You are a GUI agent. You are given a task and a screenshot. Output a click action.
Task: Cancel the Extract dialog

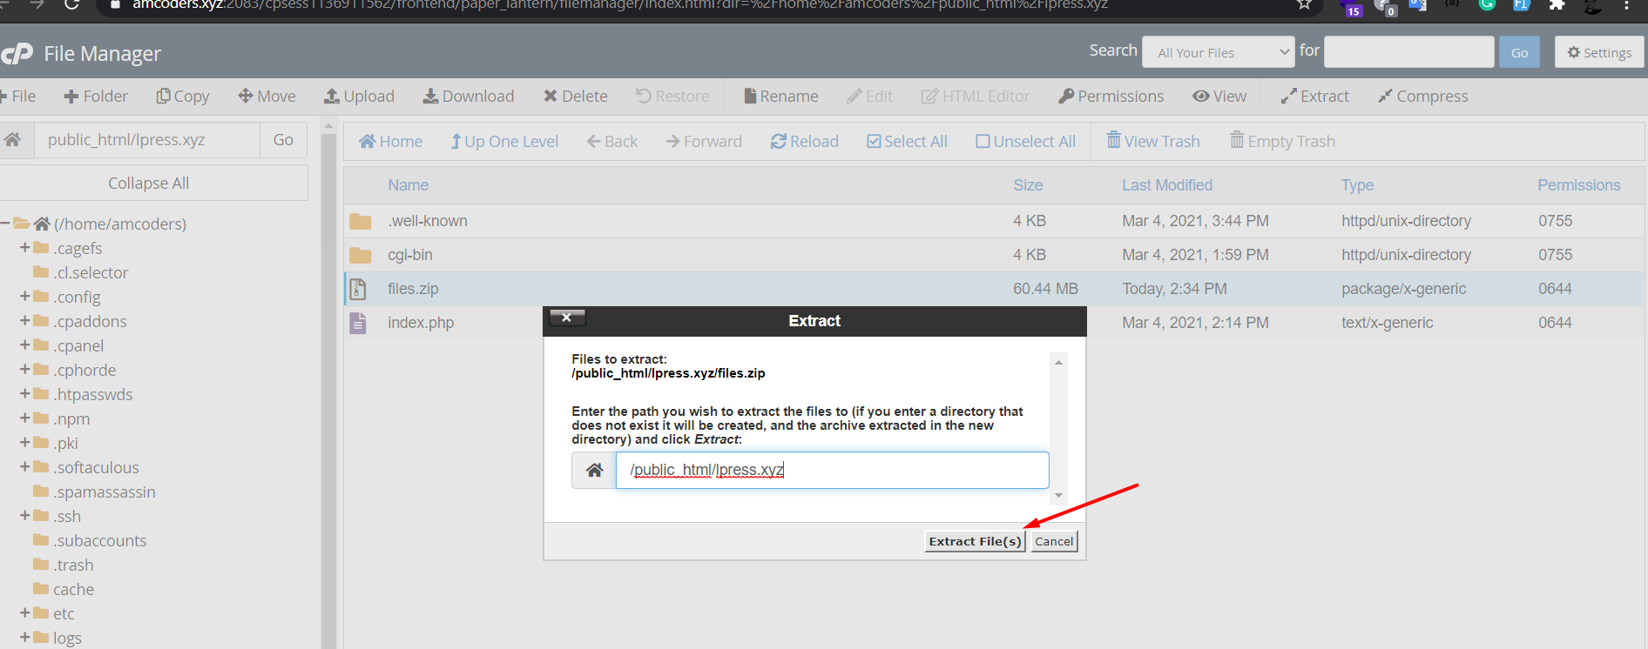(1054, 541)
